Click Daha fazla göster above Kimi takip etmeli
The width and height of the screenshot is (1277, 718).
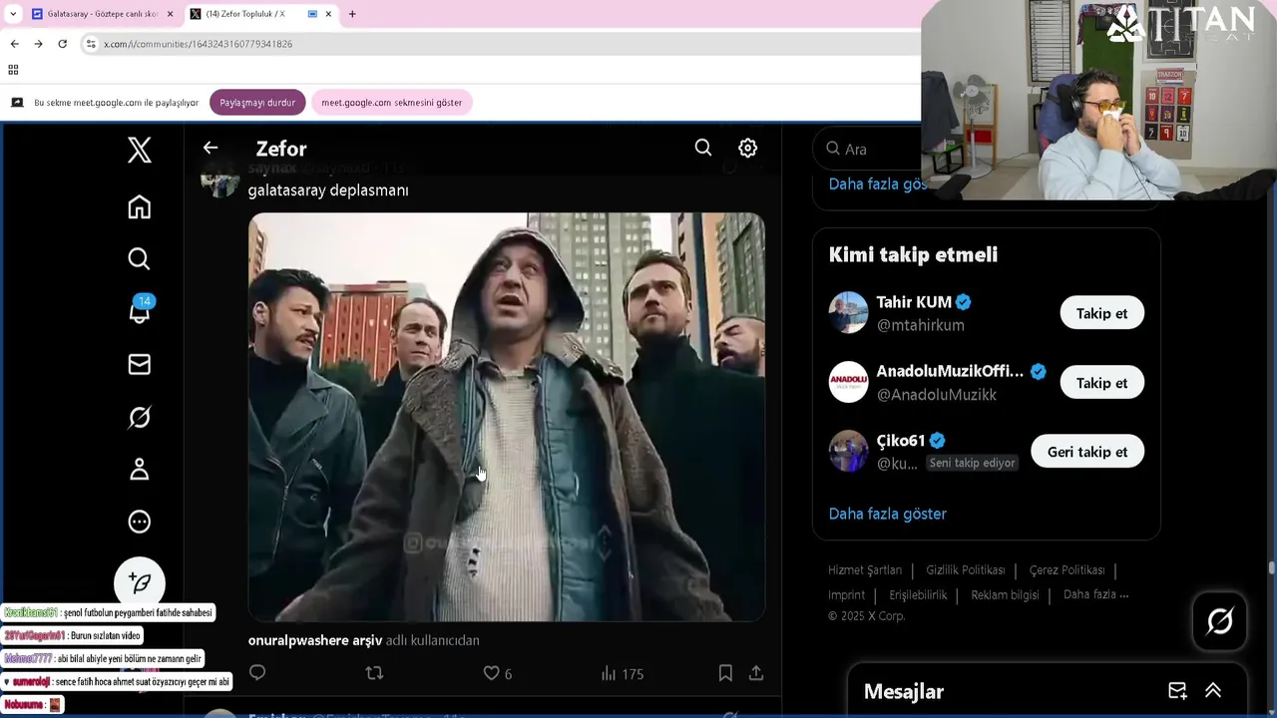pyautogui.click(x=878, y=184)
